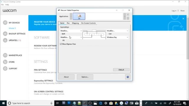Open Task View on the taskbar
Viewport: 189px width, 106px height.
(x=58, y=103)
